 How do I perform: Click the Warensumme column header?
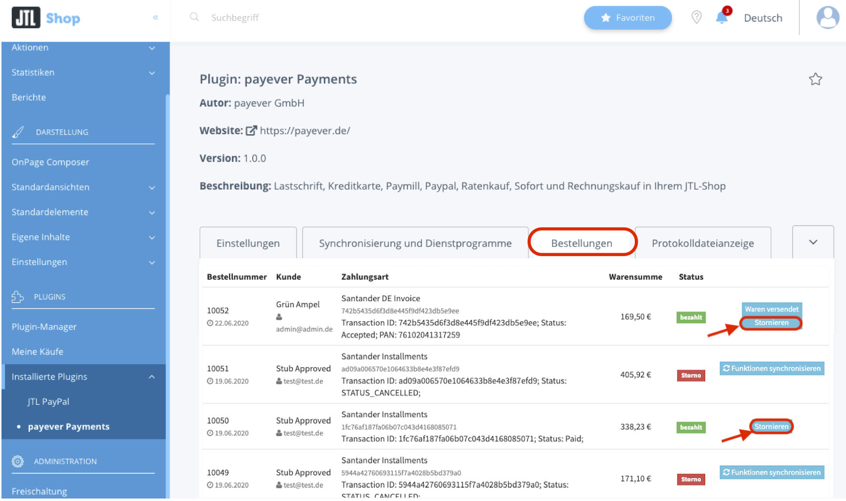(635, 277)
